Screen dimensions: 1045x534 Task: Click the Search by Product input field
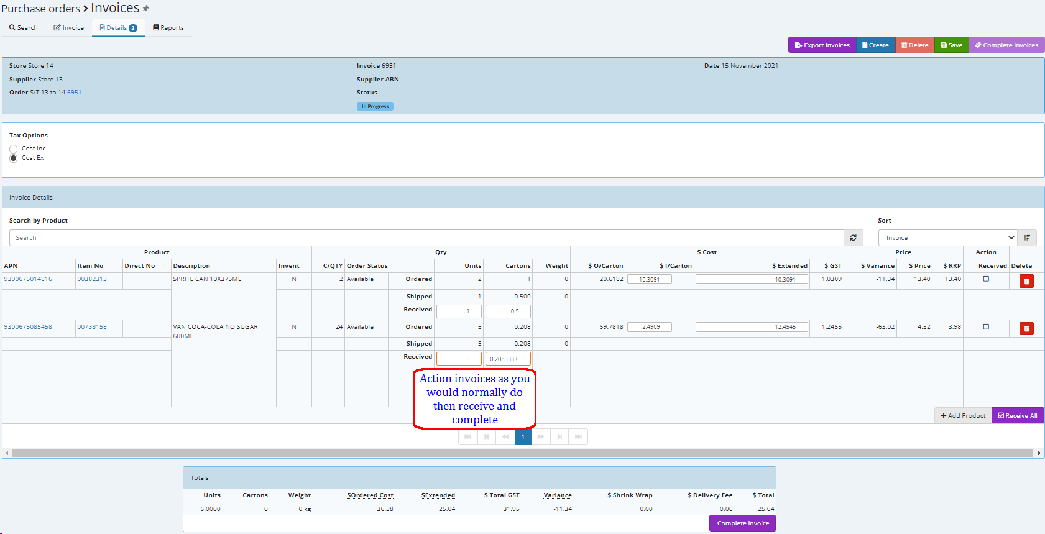pos(426,238)
